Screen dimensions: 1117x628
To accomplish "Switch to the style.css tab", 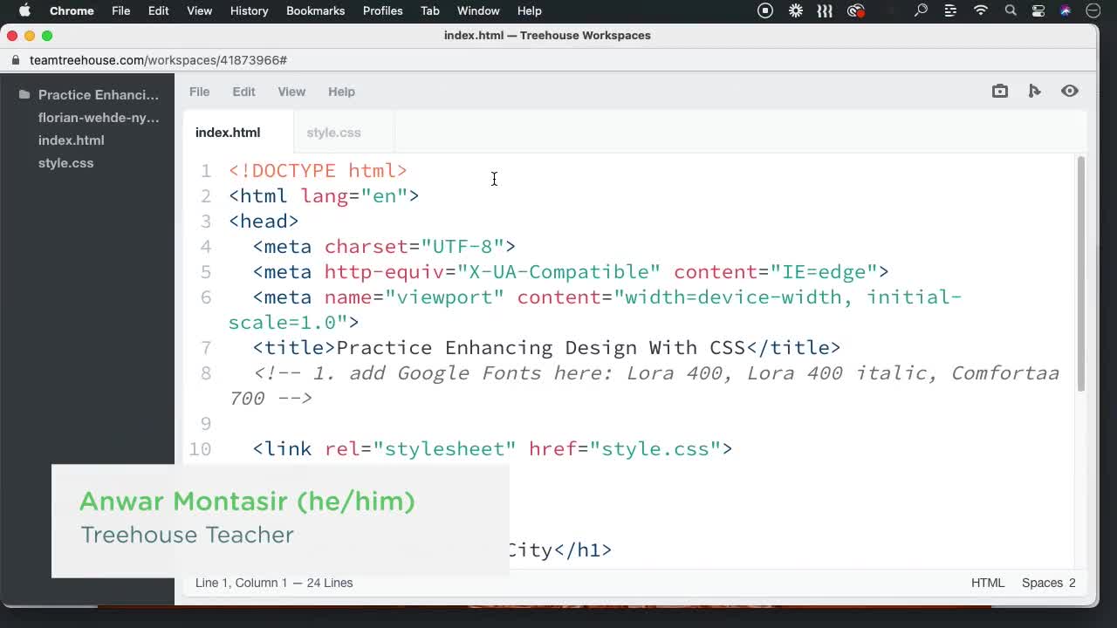I will pyautogui.click(x=333, y=133).
